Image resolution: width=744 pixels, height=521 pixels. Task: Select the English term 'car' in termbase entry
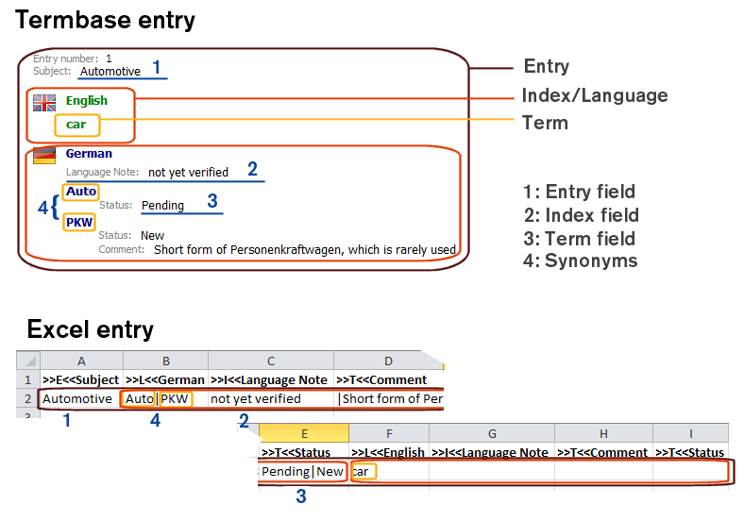(76, 125)
